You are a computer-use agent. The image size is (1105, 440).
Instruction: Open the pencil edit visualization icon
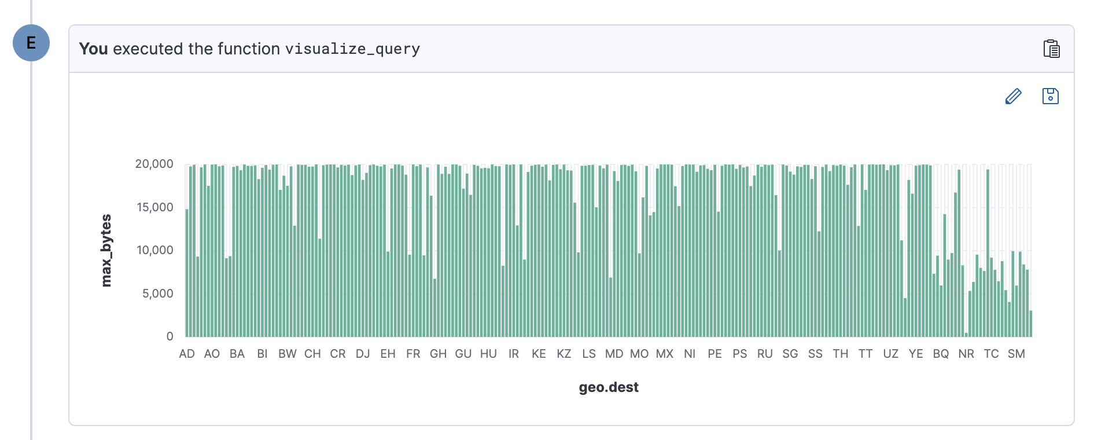[1013, 96]
